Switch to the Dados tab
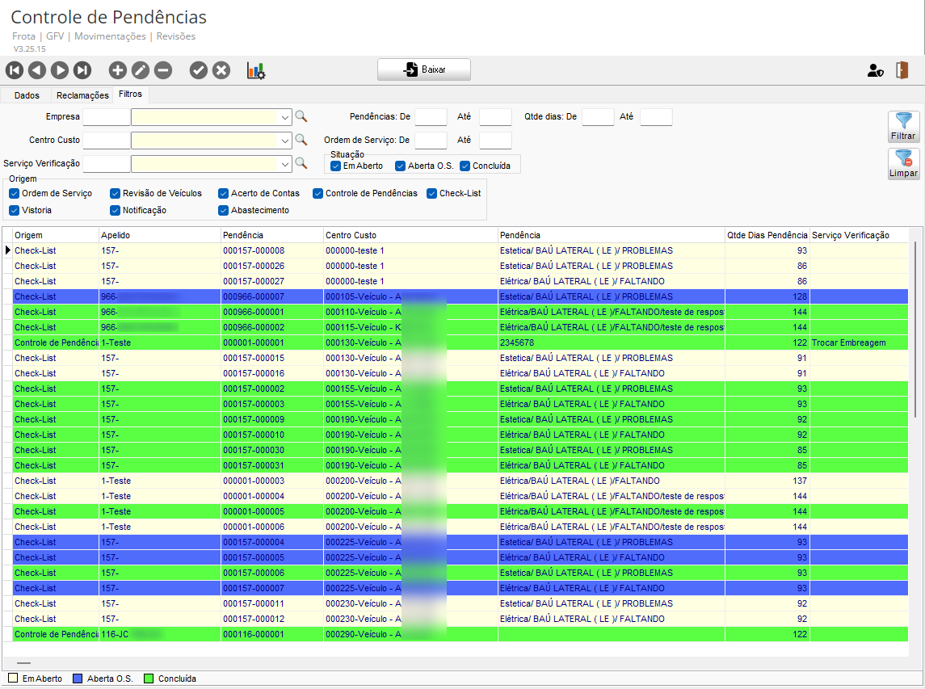 [x=27, y=95]
